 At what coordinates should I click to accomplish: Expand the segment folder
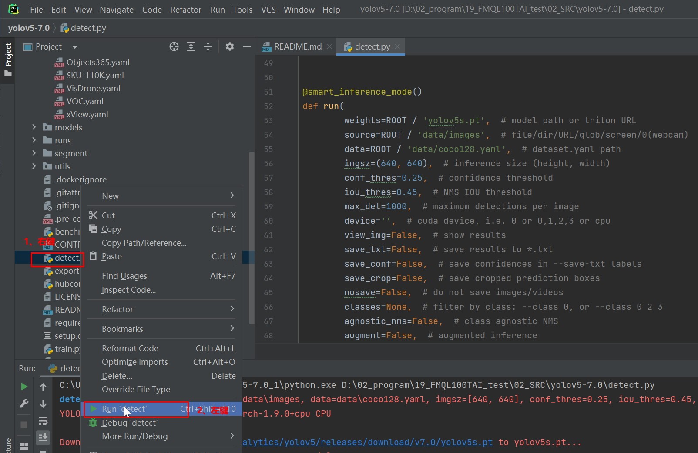(34, 153)
